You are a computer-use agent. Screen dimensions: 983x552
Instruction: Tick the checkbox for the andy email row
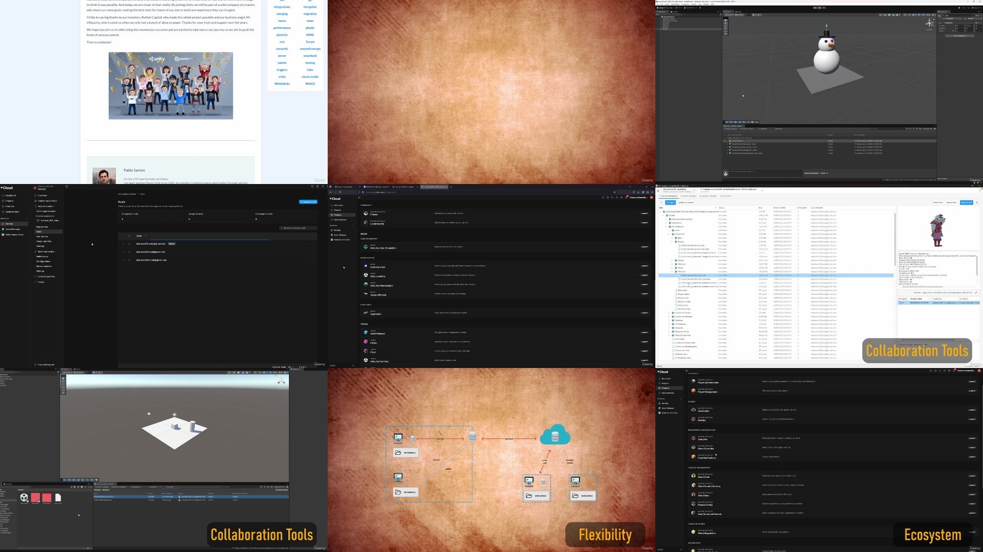[x=129, y=244]
